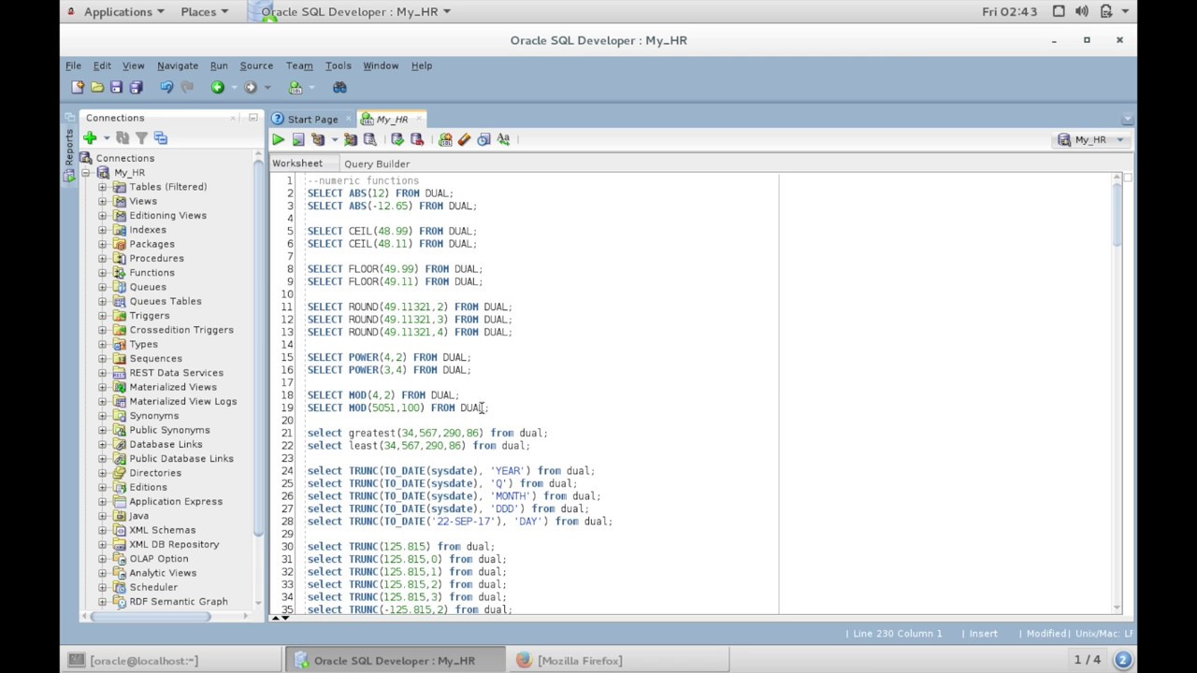Click the Explain Plan icon
Viewport: 1197px width, 673px height.
pyautogui.click(x=318, y=139)
